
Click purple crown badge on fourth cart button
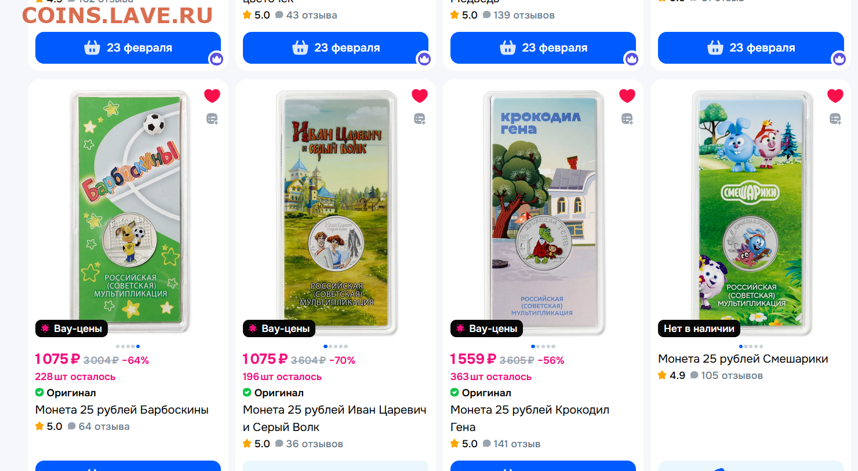pos(839,59)
